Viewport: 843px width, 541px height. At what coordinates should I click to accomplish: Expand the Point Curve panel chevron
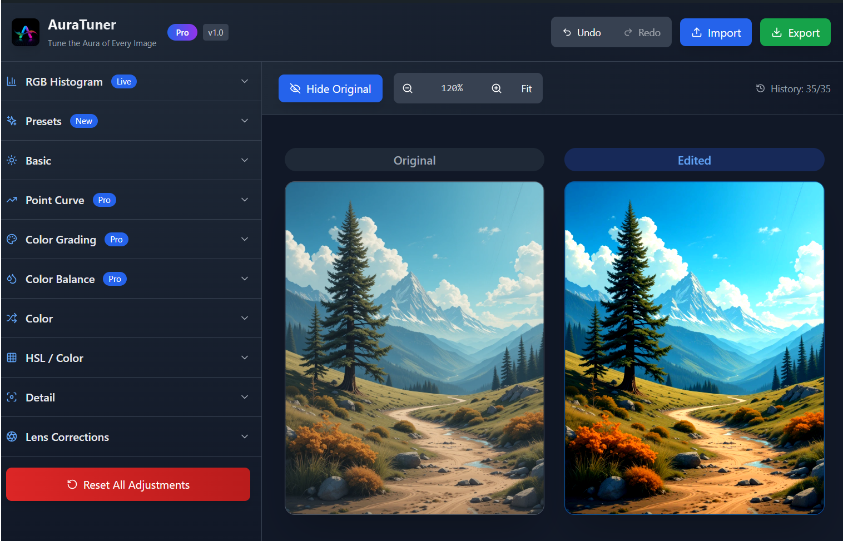245,200
